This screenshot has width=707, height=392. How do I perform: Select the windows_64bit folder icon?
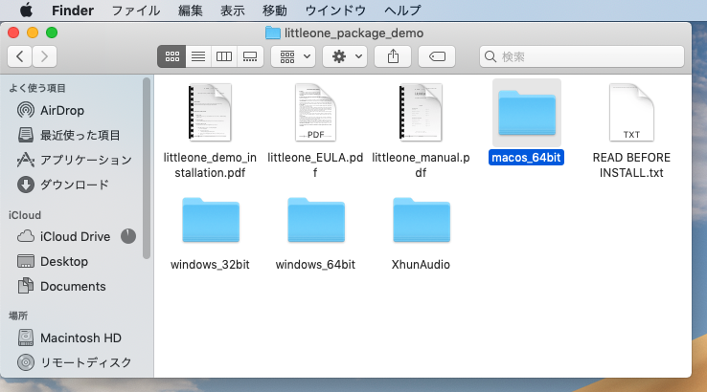pyautogui.click(x=316, y=220)
